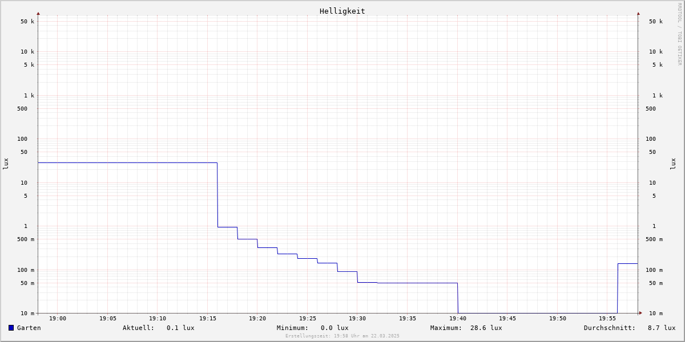Select the "19:45" time axis label

point(507,319)
